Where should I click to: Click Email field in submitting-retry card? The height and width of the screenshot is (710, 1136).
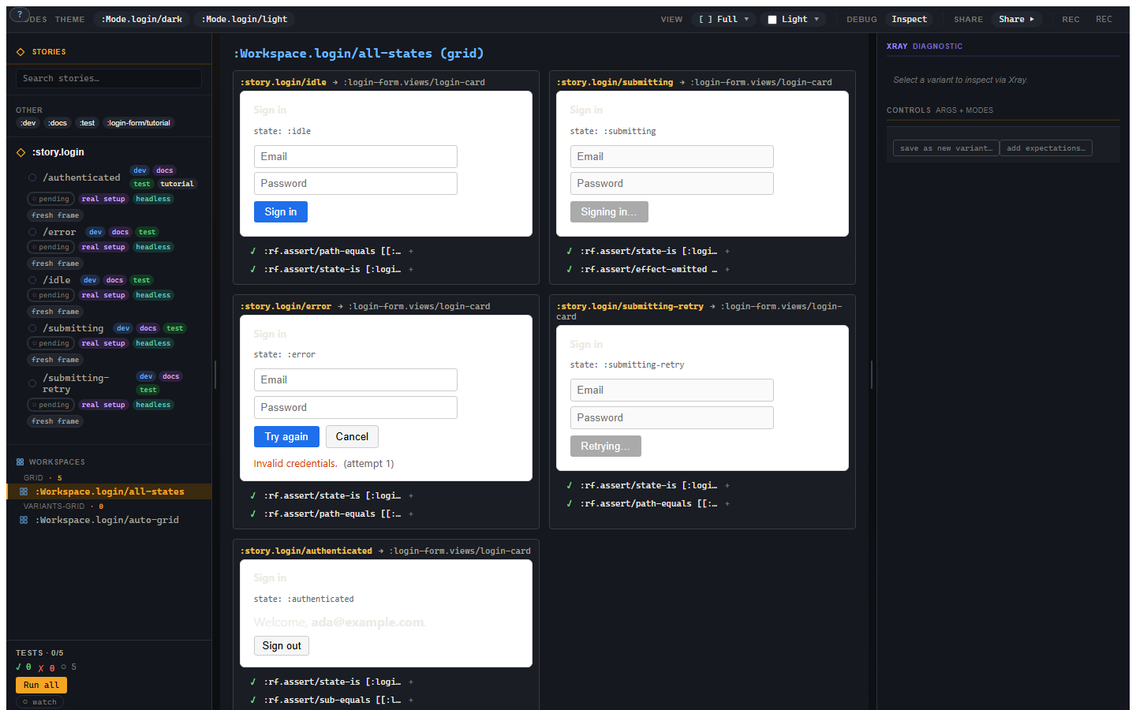[672, 390]
